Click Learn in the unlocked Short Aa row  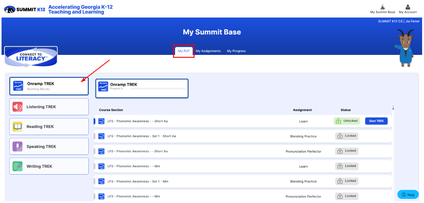click(303, 121)
